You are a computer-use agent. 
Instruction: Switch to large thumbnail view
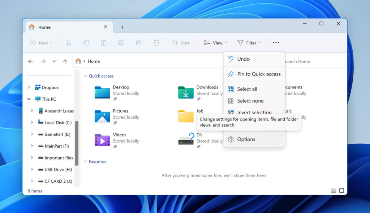pyautogui.click(x=341, y=190)
